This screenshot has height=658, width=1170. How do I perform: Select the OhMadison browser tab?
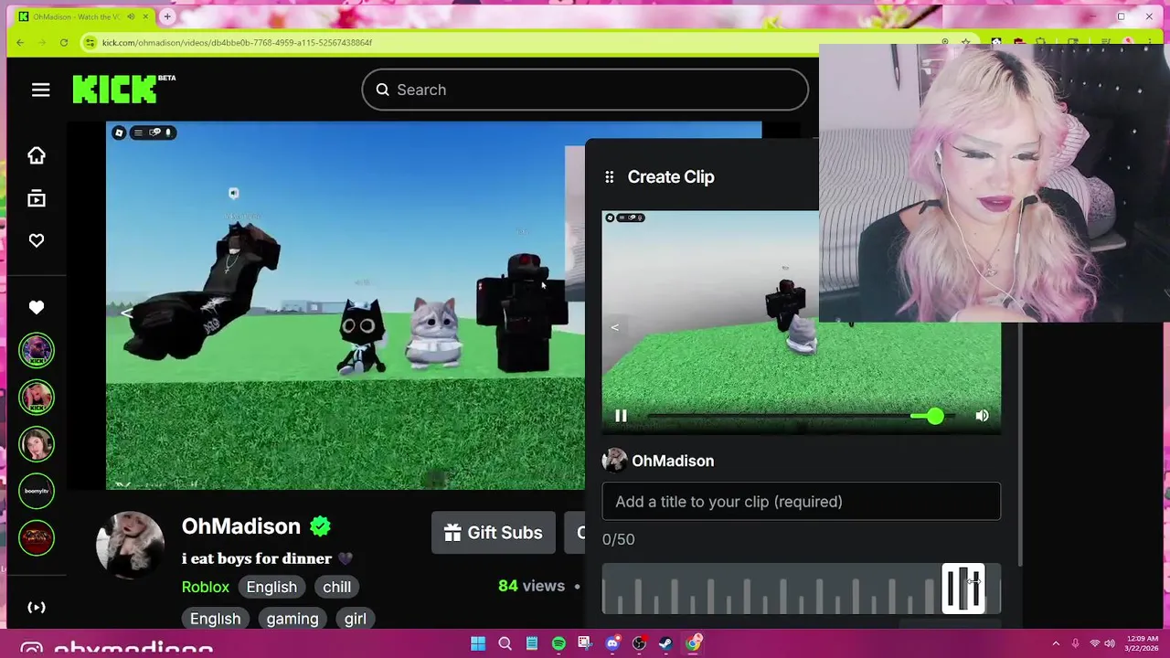coord(82,16)
